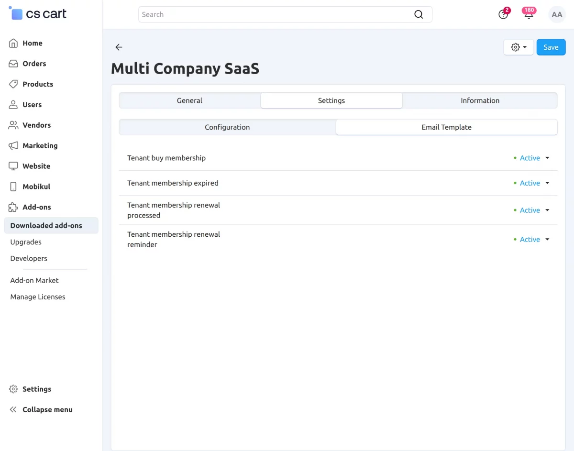Click the Marketing megaphone icon
574x451 pixels.
click(x=13, y=146)
